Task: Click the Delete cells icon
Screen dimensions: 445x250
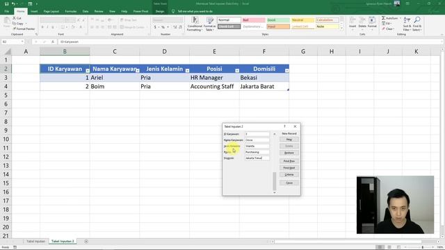Action: tap(362, 22)
